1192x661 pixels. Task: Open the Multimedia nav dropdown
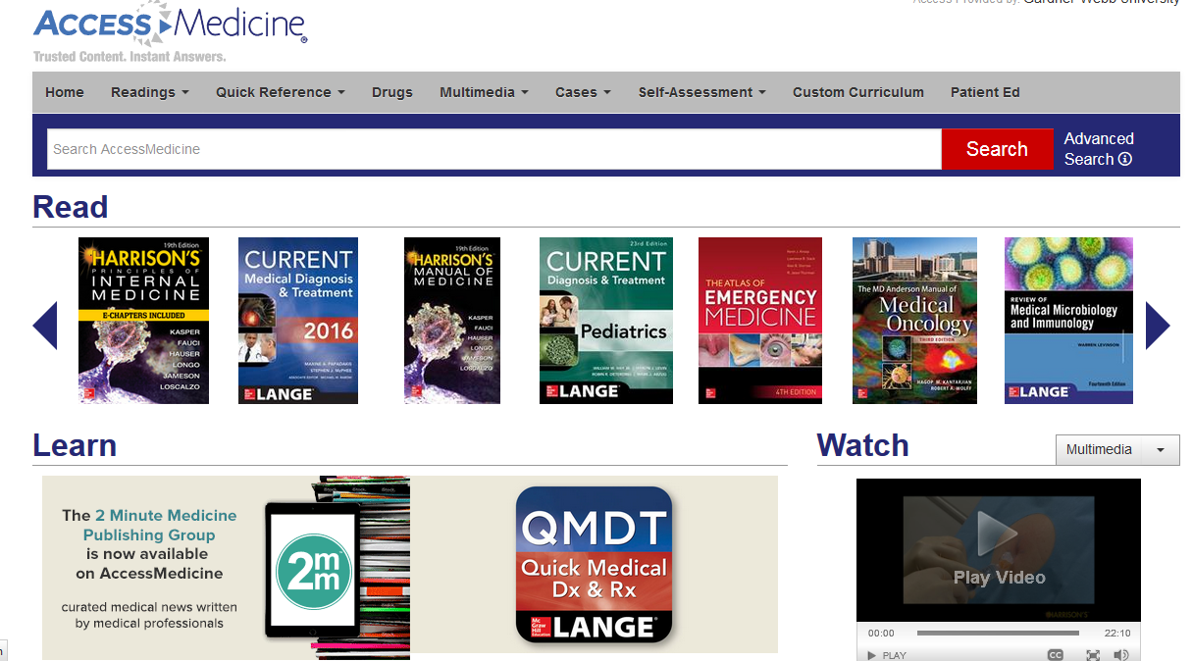485,92
